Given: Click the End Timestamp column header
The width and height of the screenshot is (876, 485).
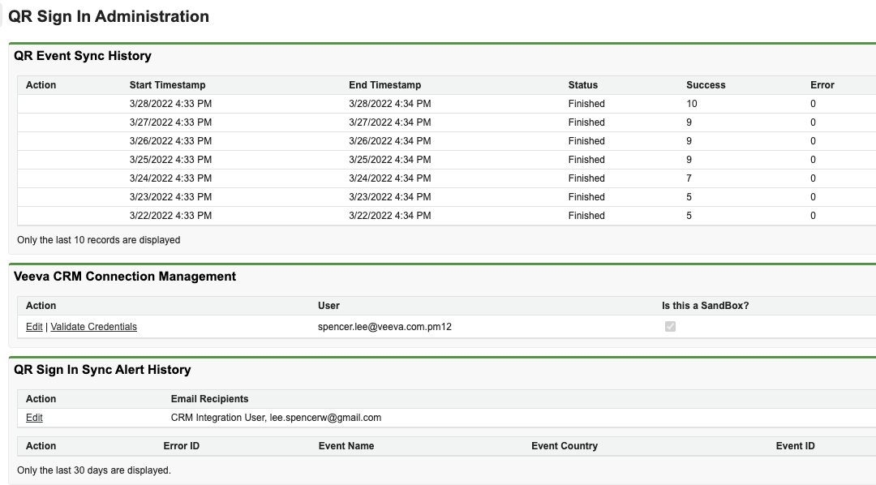Looking at the screenshot, I should tap(384, 85).
